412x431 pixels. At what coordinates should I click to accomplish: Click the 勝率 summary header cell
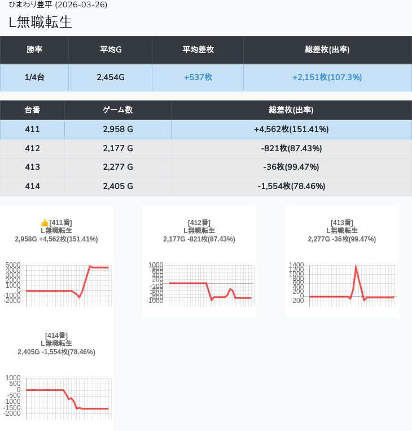(34, 50)
